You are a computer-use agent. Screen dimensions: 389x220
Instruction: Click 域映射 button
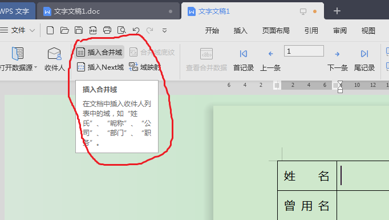pyautogui.click(x=145, y=67)
